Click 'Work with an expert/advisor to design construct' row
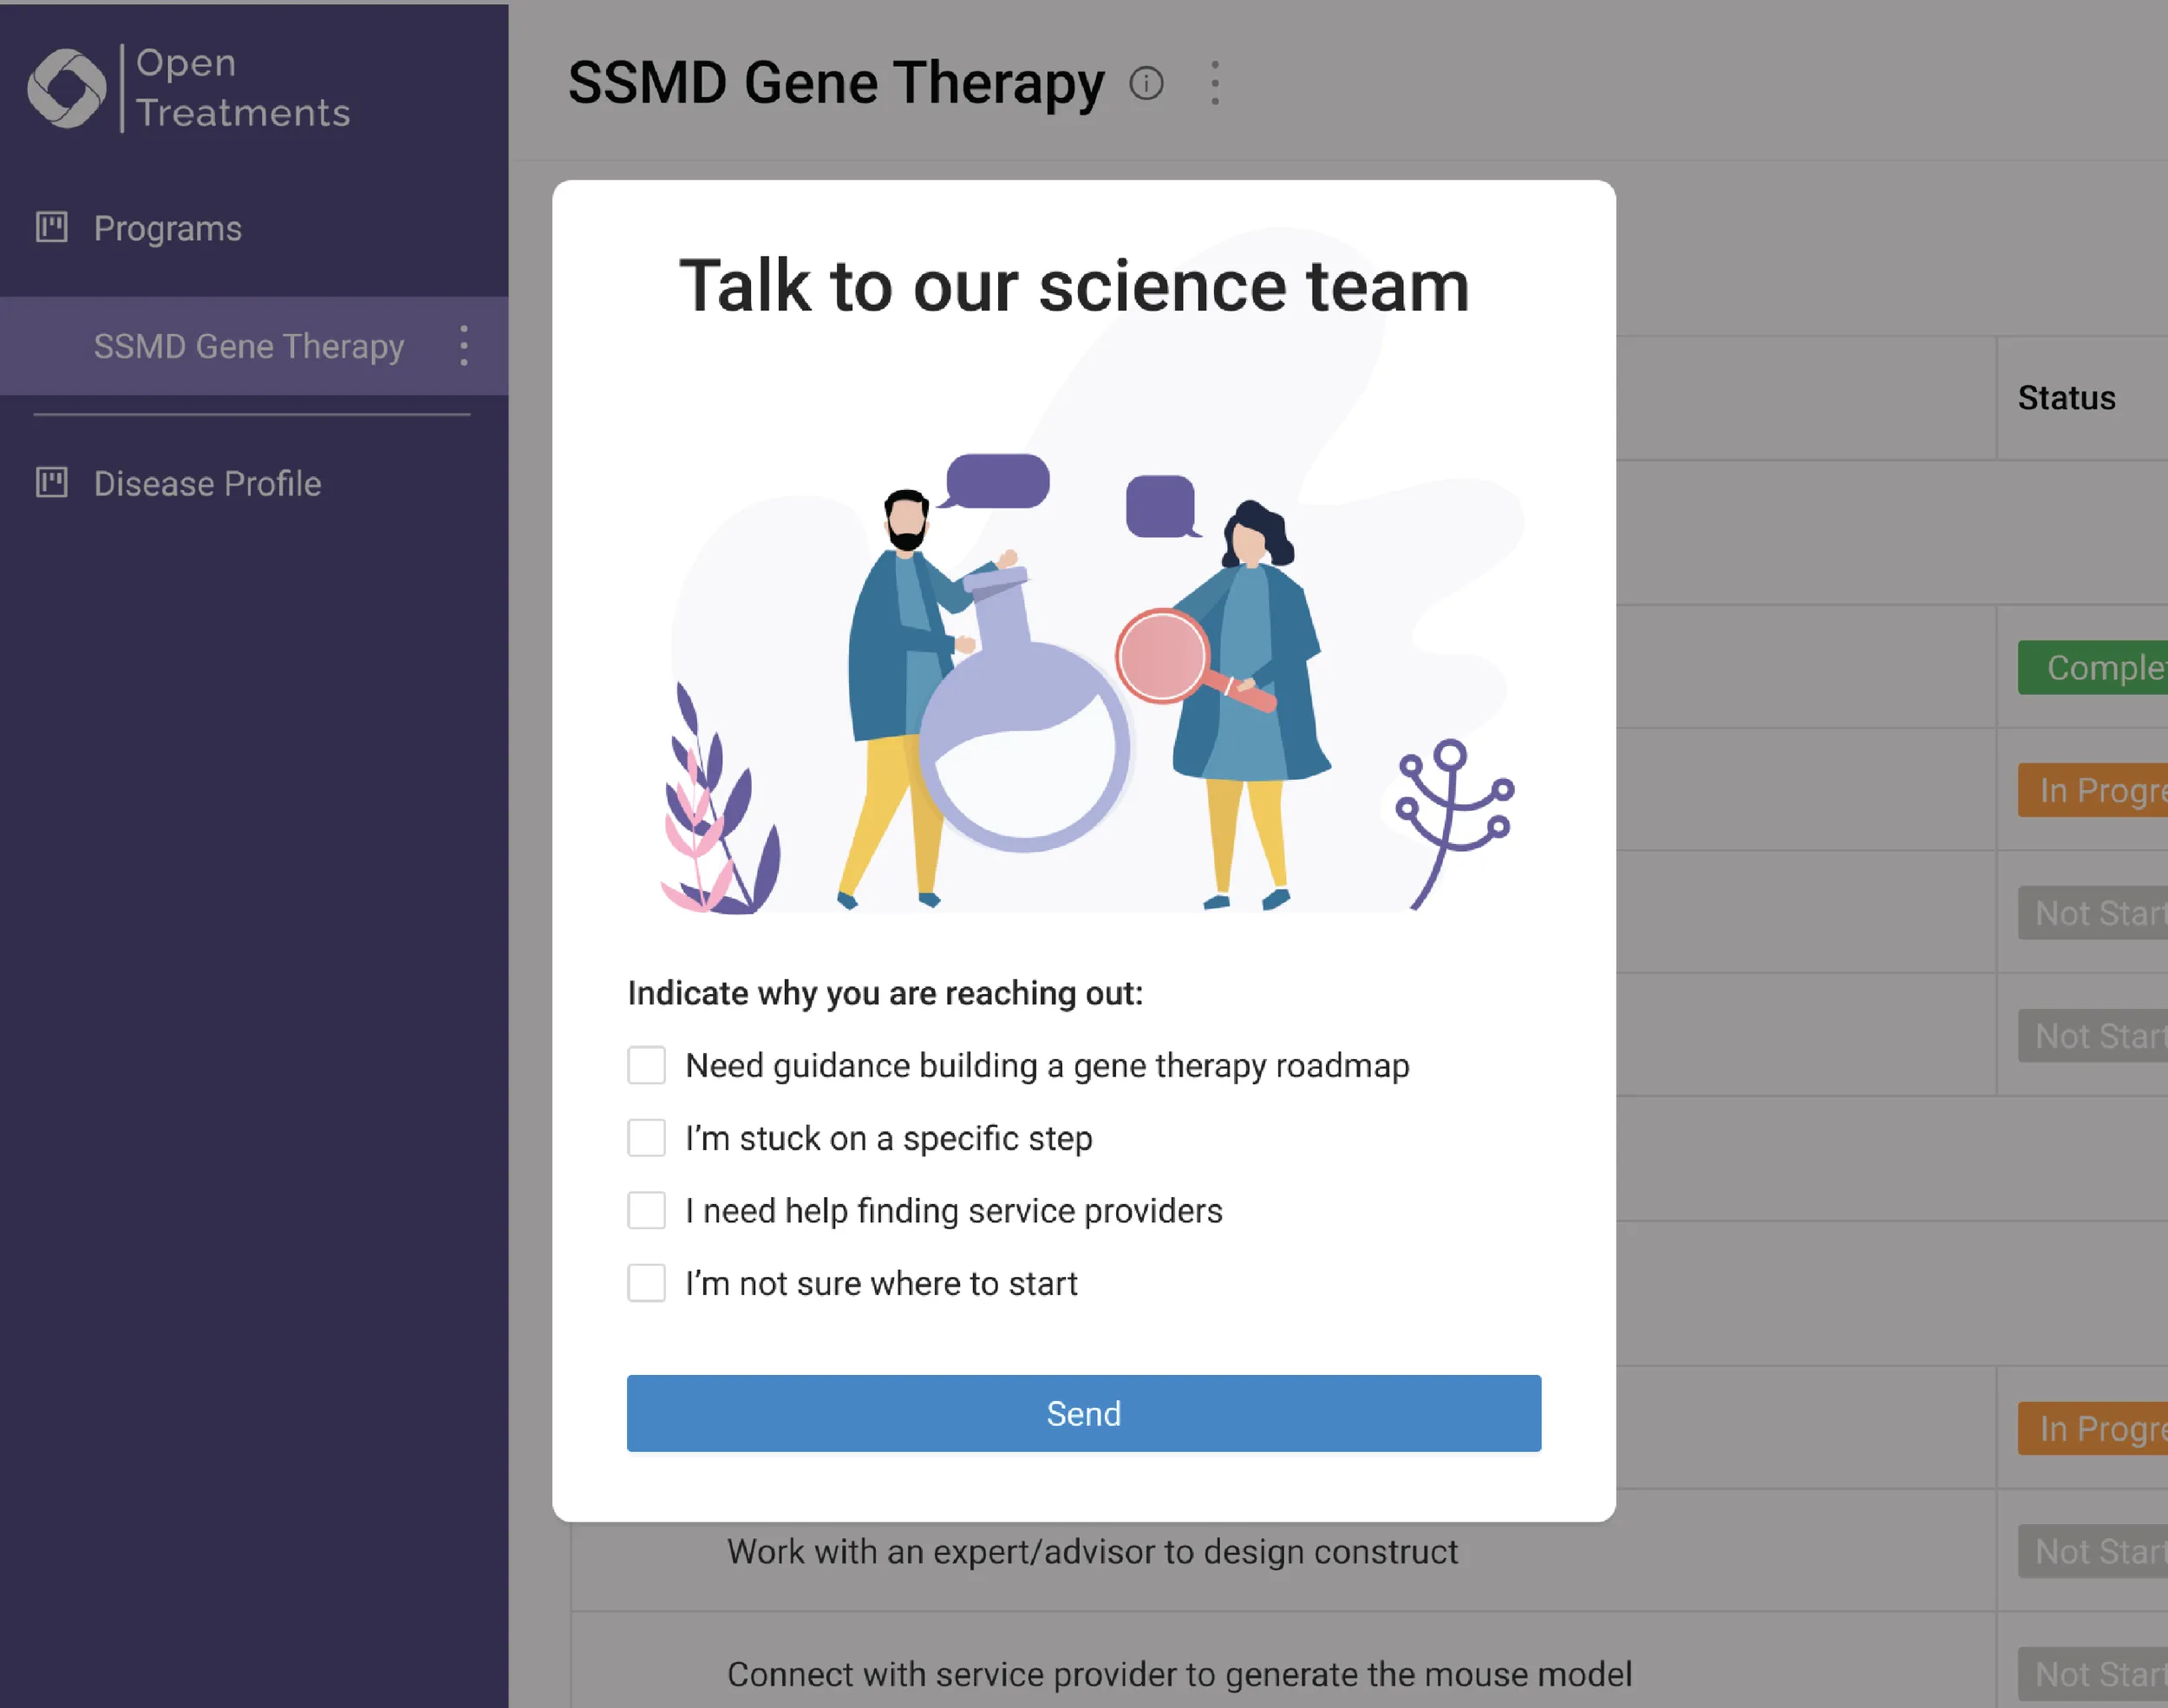 point(1092,1551)
